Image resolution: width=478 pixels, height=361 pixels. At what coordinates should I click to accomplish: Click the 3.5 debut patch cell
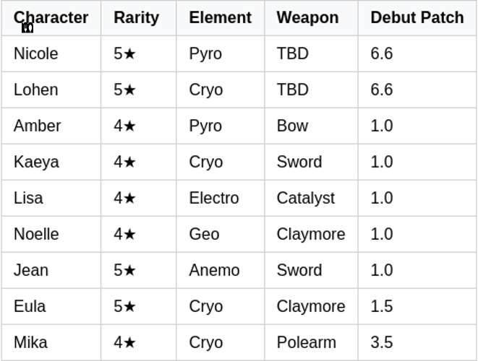pyautogui.click(x=381, y=342)
